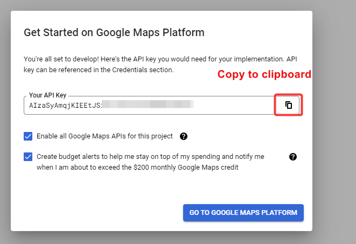This screenshot has width=356, height=244.
Task: Click the copy API key icon
Action: click(x=289, y=105)
